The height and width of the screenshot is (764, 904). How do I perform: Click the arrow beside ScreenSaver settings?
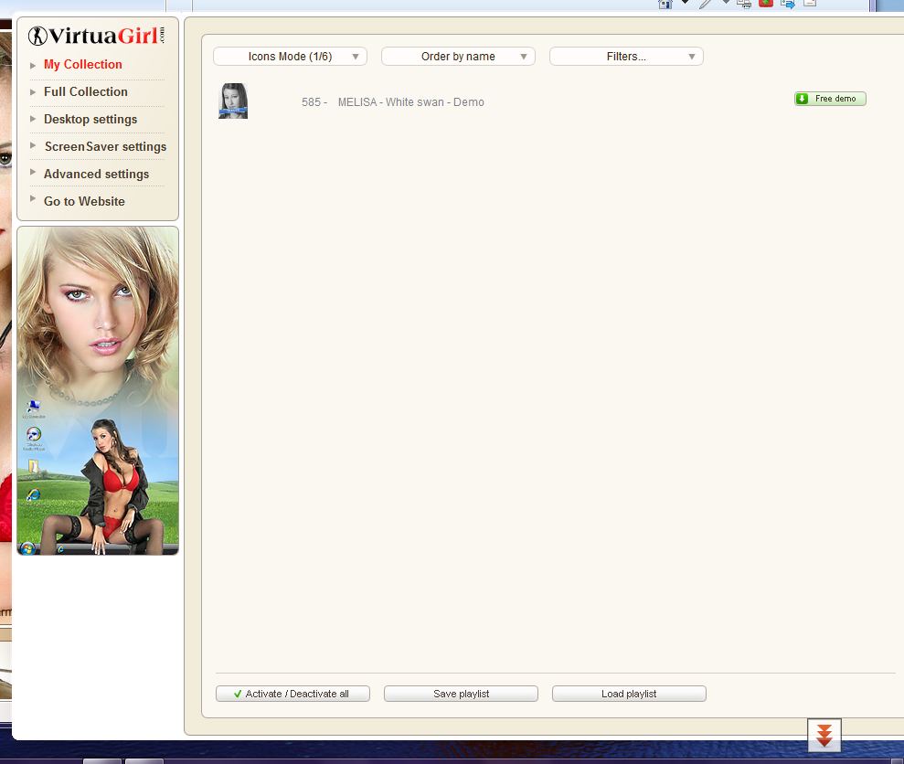[33, 145]
